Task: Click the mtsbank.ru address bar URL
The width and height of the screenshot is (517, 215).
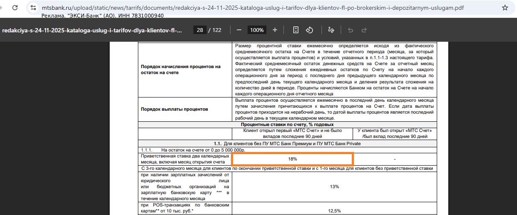Action: [252, 8]
